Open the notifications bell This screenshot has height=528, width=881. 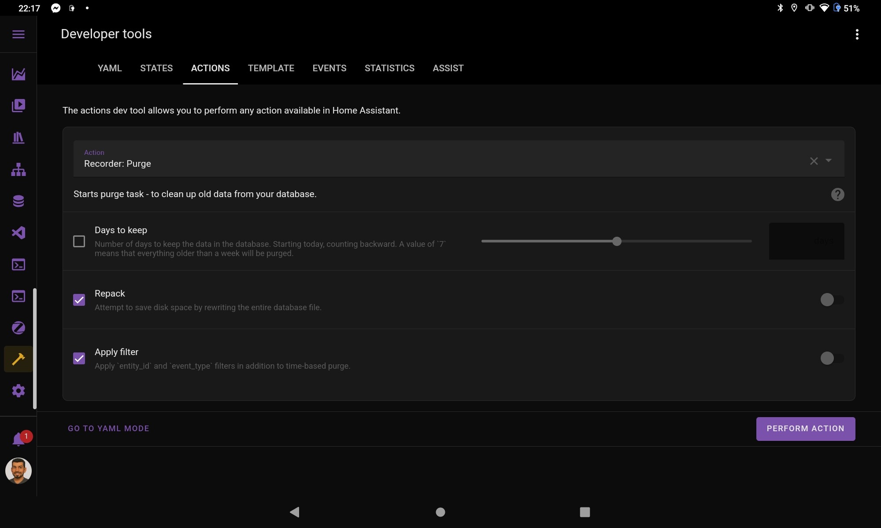pyautogui.click(x=19, y=439)
